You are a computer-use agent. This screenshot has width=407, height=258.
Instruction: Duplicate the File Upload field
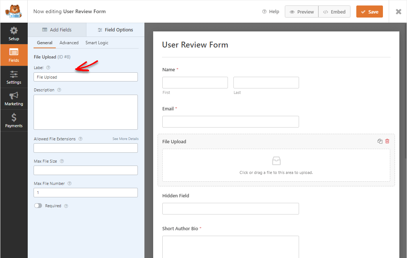coord(380,141)
